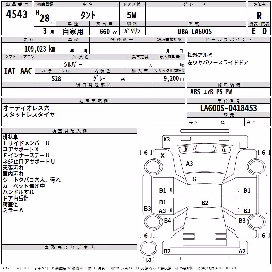Click recycle deposit 9,200円
This screenshot has width=272, height=272.
[x=174, y=79]
